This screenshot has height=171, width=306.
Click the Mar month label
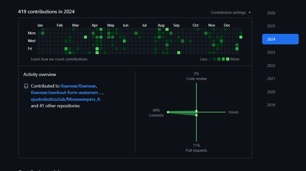pos(75,25)
